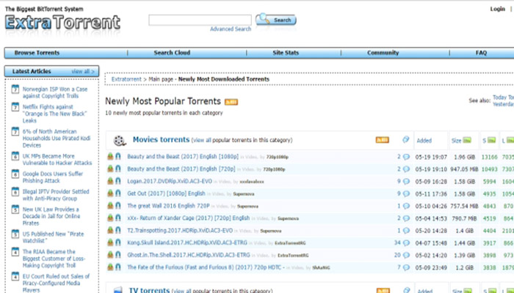Read 'Illegal IPTV Provider Settled' article
The image size is (514, 293).
coord(56,195)
